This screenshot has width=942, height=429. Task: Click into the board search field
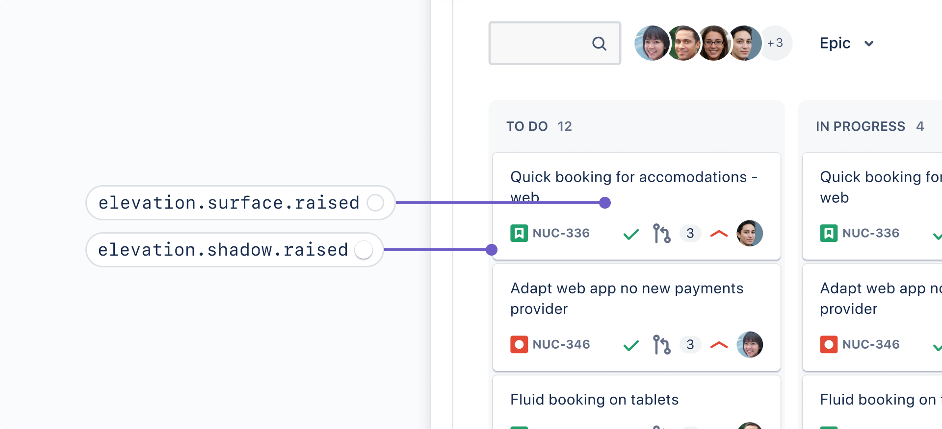[x=540, y=43]
